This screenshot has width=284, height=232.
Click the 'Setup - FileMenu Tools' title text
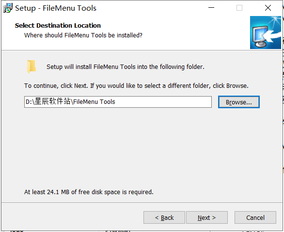point(56,8)
